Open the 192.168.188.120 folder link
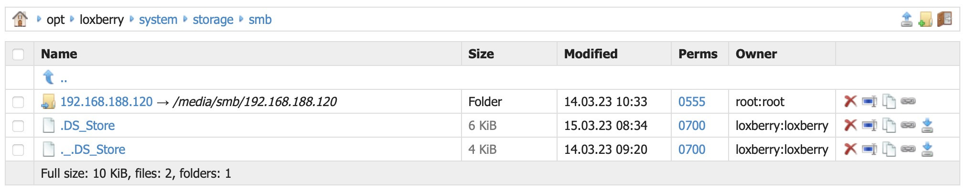This screenshot has height=194, width=967. click(107, 101)
